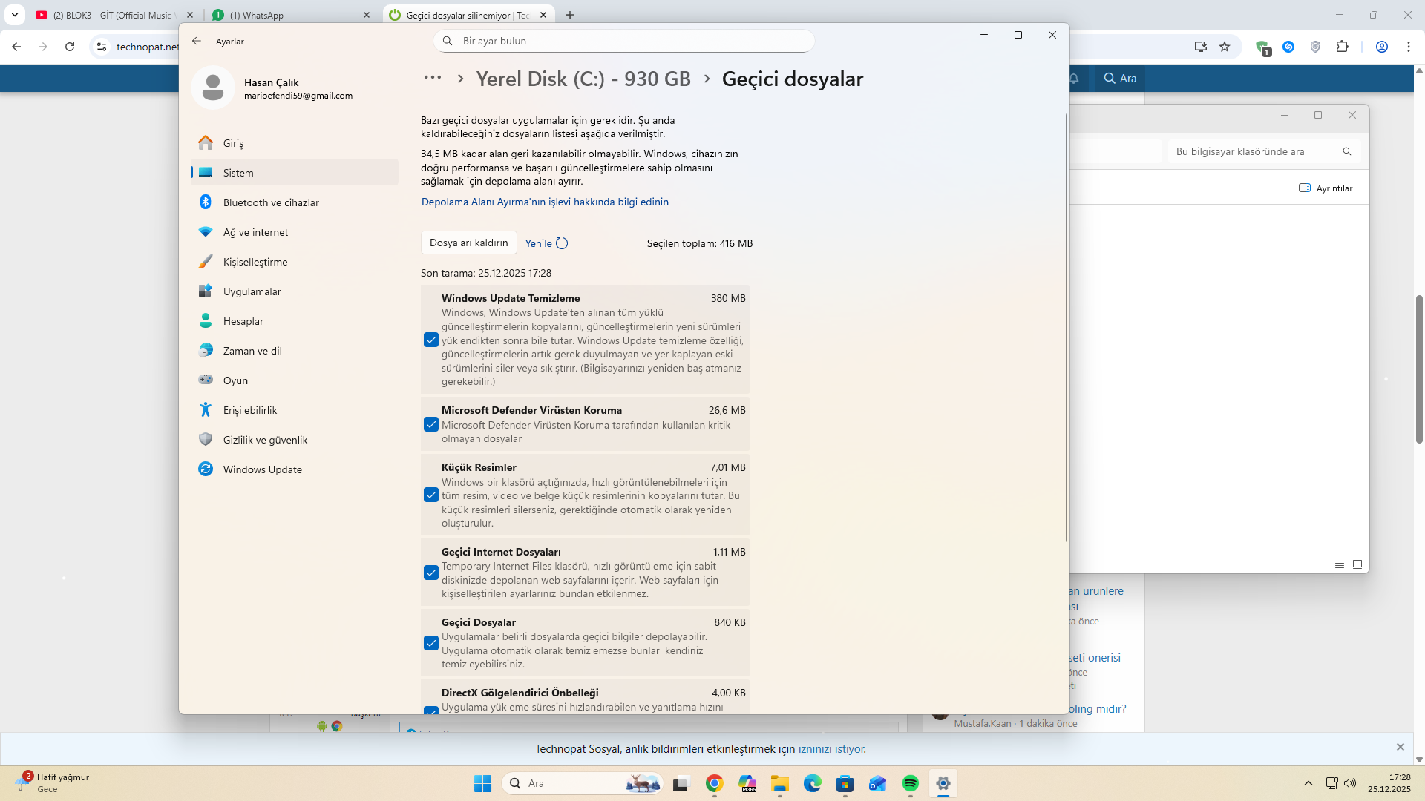The height and width of the screenshot is (801, 1425).
Task: Uncheck the Küçük Resimler checkbox
Action: click(431, 495)
